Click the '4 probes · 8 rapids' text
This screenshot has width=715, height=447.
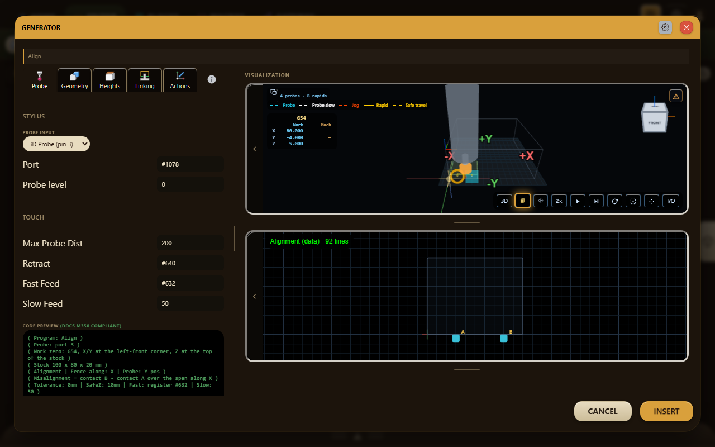coord(303,96)
